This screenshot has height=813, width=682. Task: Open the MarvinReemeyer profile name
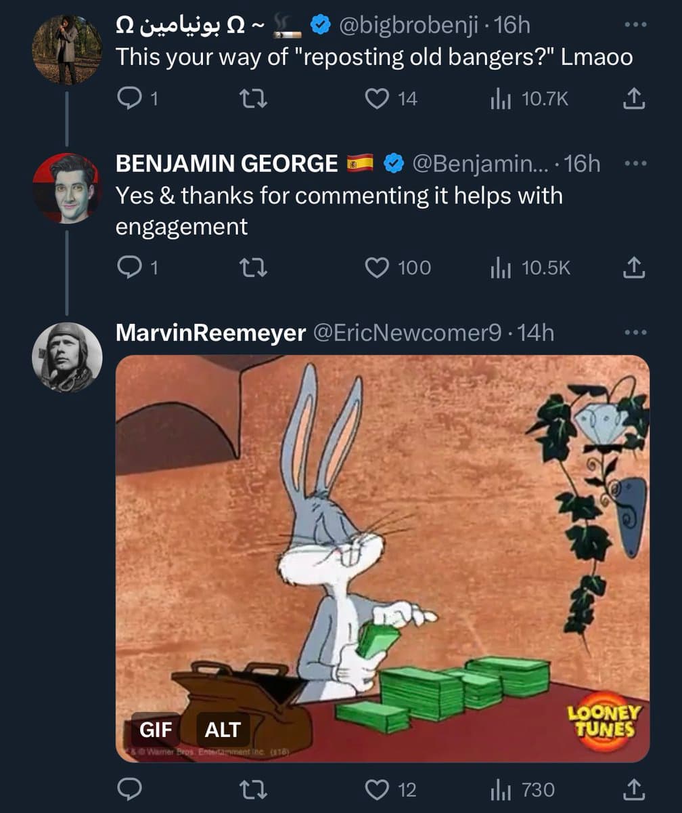pos(210,333)
